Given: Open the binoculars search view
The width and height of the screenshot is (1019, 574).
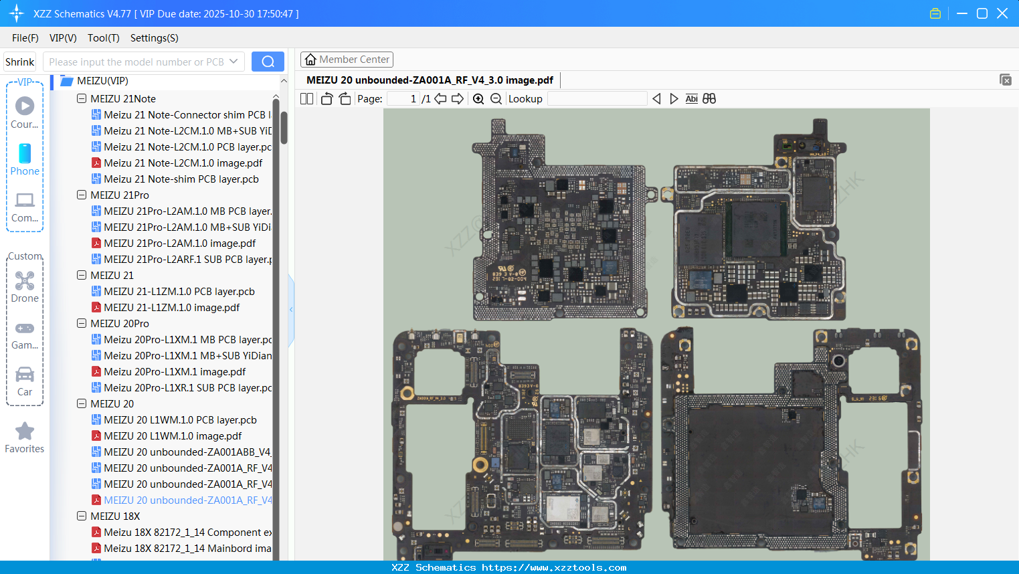Looking at the screenshot, I should 709,98.
